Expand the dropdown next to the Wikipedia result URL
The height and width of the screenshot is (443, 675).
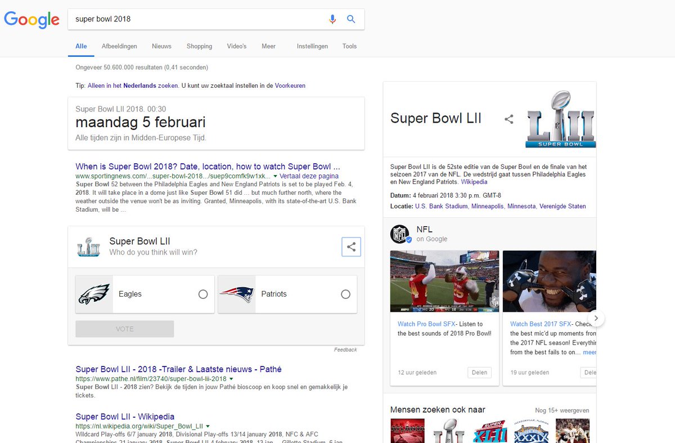point(208,426)
